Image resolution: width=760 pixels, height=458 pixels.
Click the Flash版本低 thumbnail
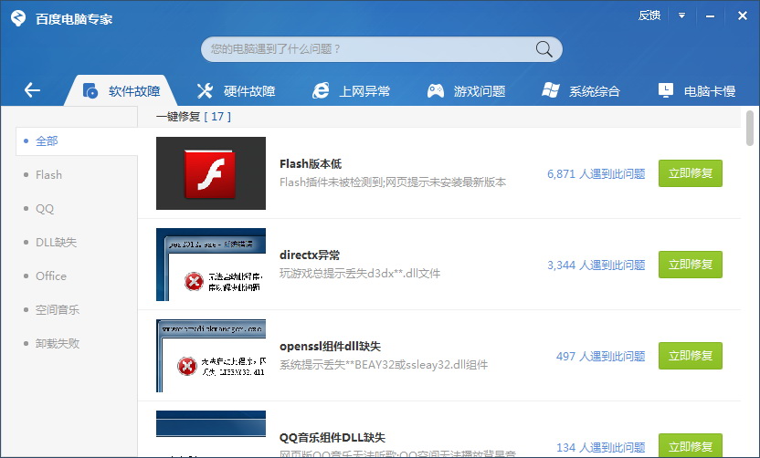pos(211,173)
